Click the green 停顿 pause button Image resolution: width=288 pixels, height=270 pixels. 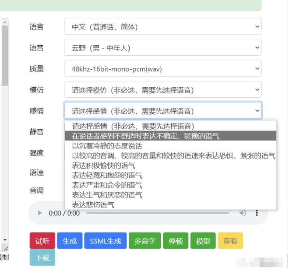tap(176, 241)
